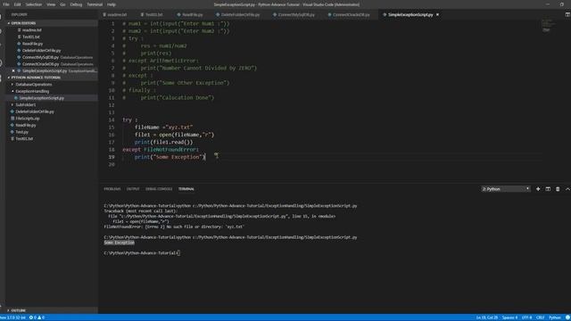The height and width of the screenshot is (321, 571).
Task: Open the Help menu
Action: 111,4
